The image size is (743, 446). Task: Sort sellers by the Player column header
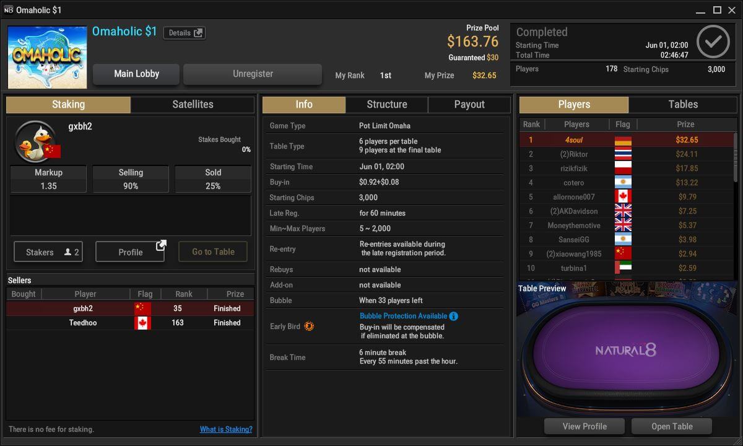pyautogui.click(x=85, y=294)
